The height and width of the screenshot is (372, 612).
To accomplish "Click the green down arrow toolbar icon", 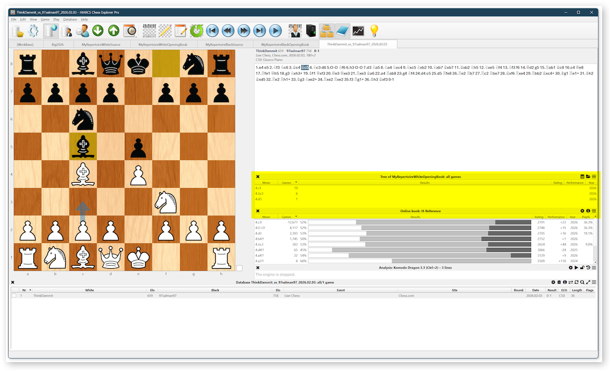I will (x=98, y=31).
